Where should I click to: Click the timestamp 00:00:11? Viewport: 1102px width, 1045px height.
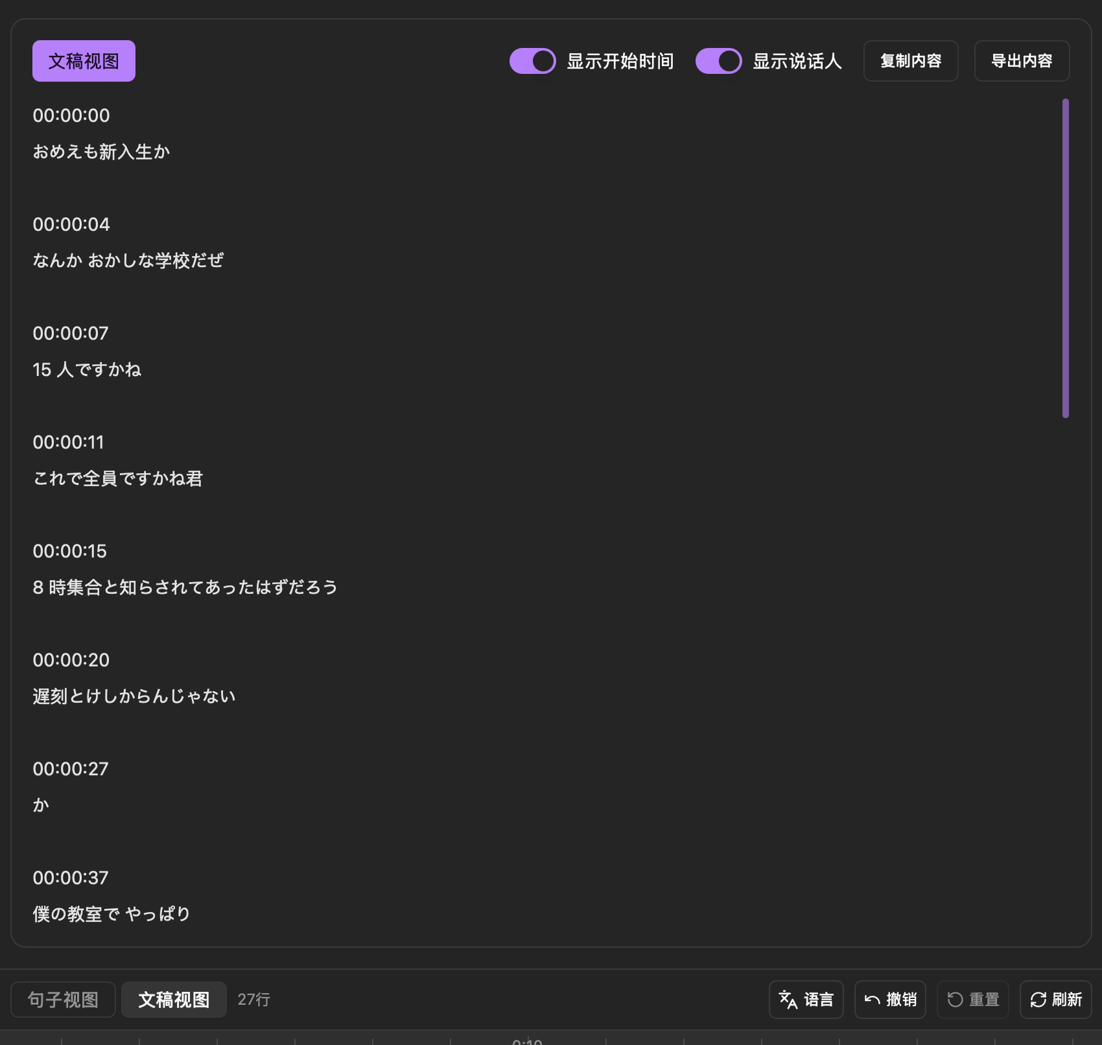(x=68, y=442)
